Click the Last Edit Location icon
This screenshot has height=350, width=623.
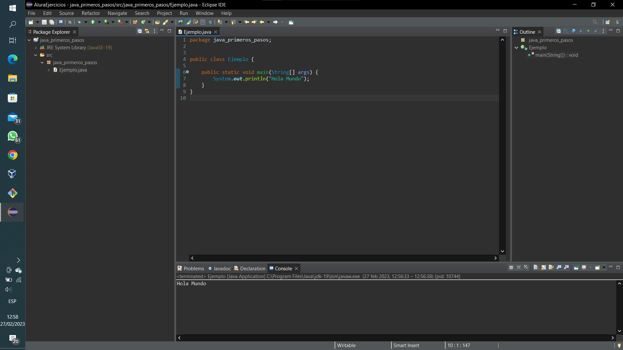click(246, 22)
